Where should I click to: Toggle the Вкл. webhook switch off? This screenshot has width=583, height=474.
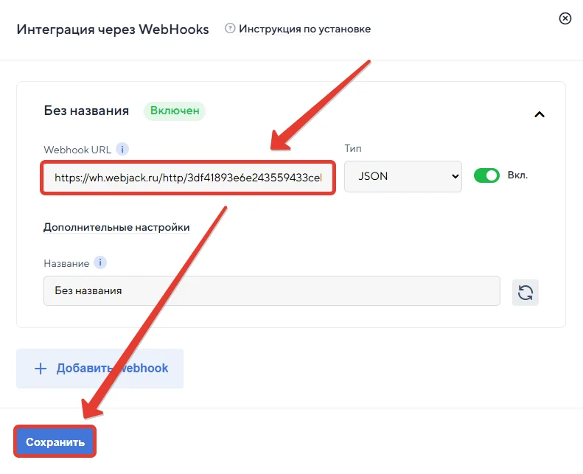pyautogui.click(x=486, y=175)
